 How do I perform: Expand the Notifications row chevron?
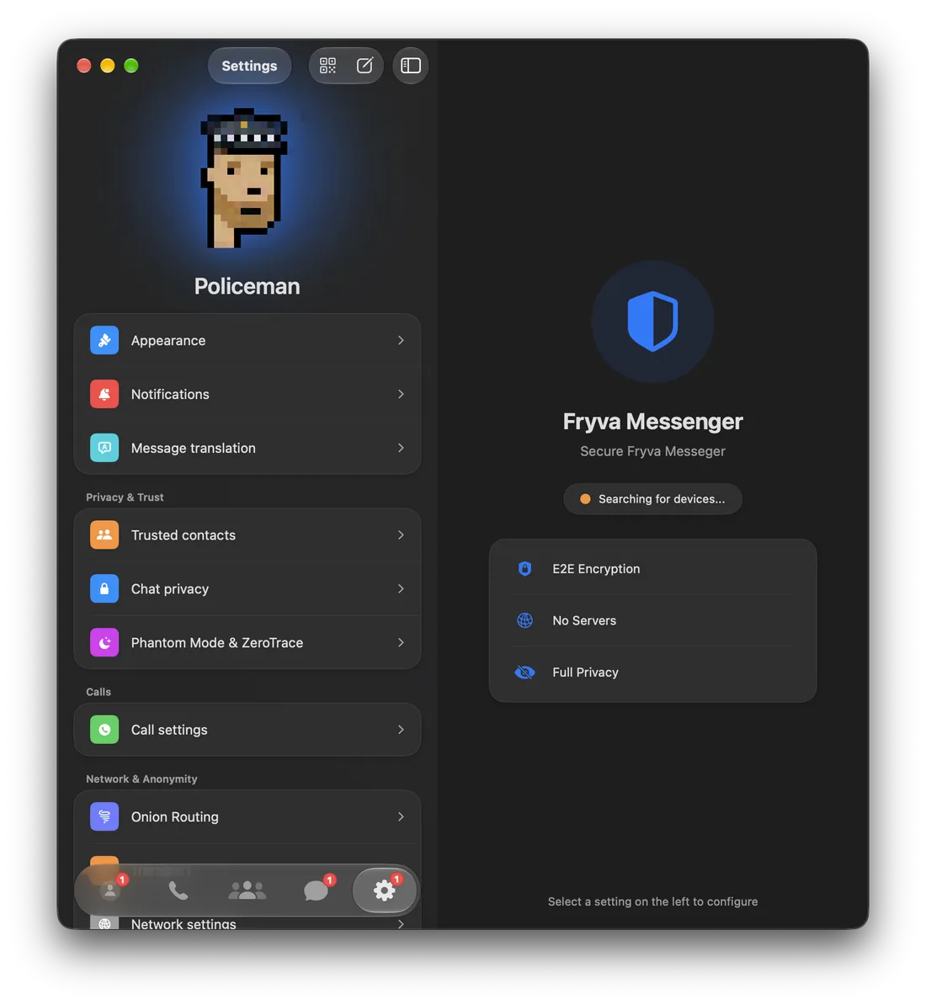402,394
